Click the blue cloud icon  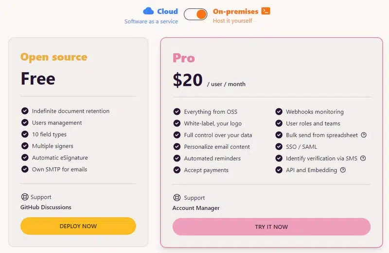148,11
